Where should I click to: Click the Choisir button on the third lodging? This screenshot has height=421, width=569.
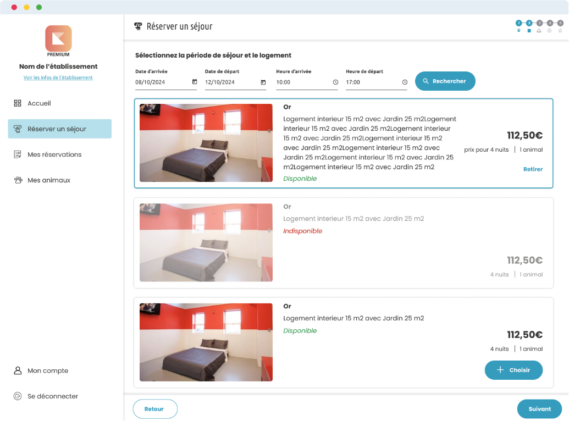pos(514,370)
